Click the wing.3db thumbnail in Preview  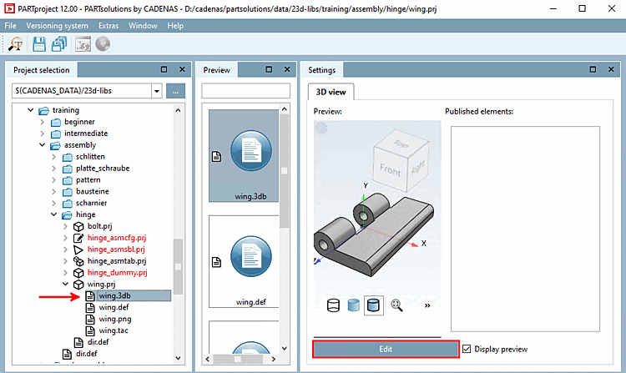(244, 155)
